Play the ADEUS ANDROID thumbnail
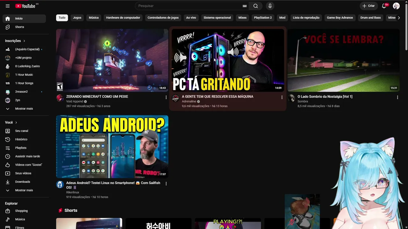The width and height of the screenshot is (408, 229). (112, 147)
